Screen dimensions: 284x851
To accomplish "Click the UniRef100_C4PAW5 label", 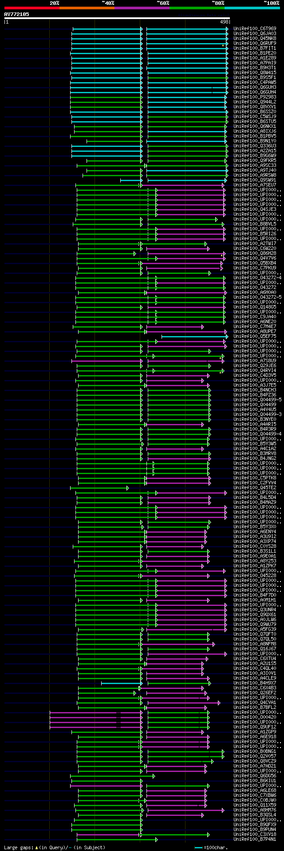I will coord(255,82).
